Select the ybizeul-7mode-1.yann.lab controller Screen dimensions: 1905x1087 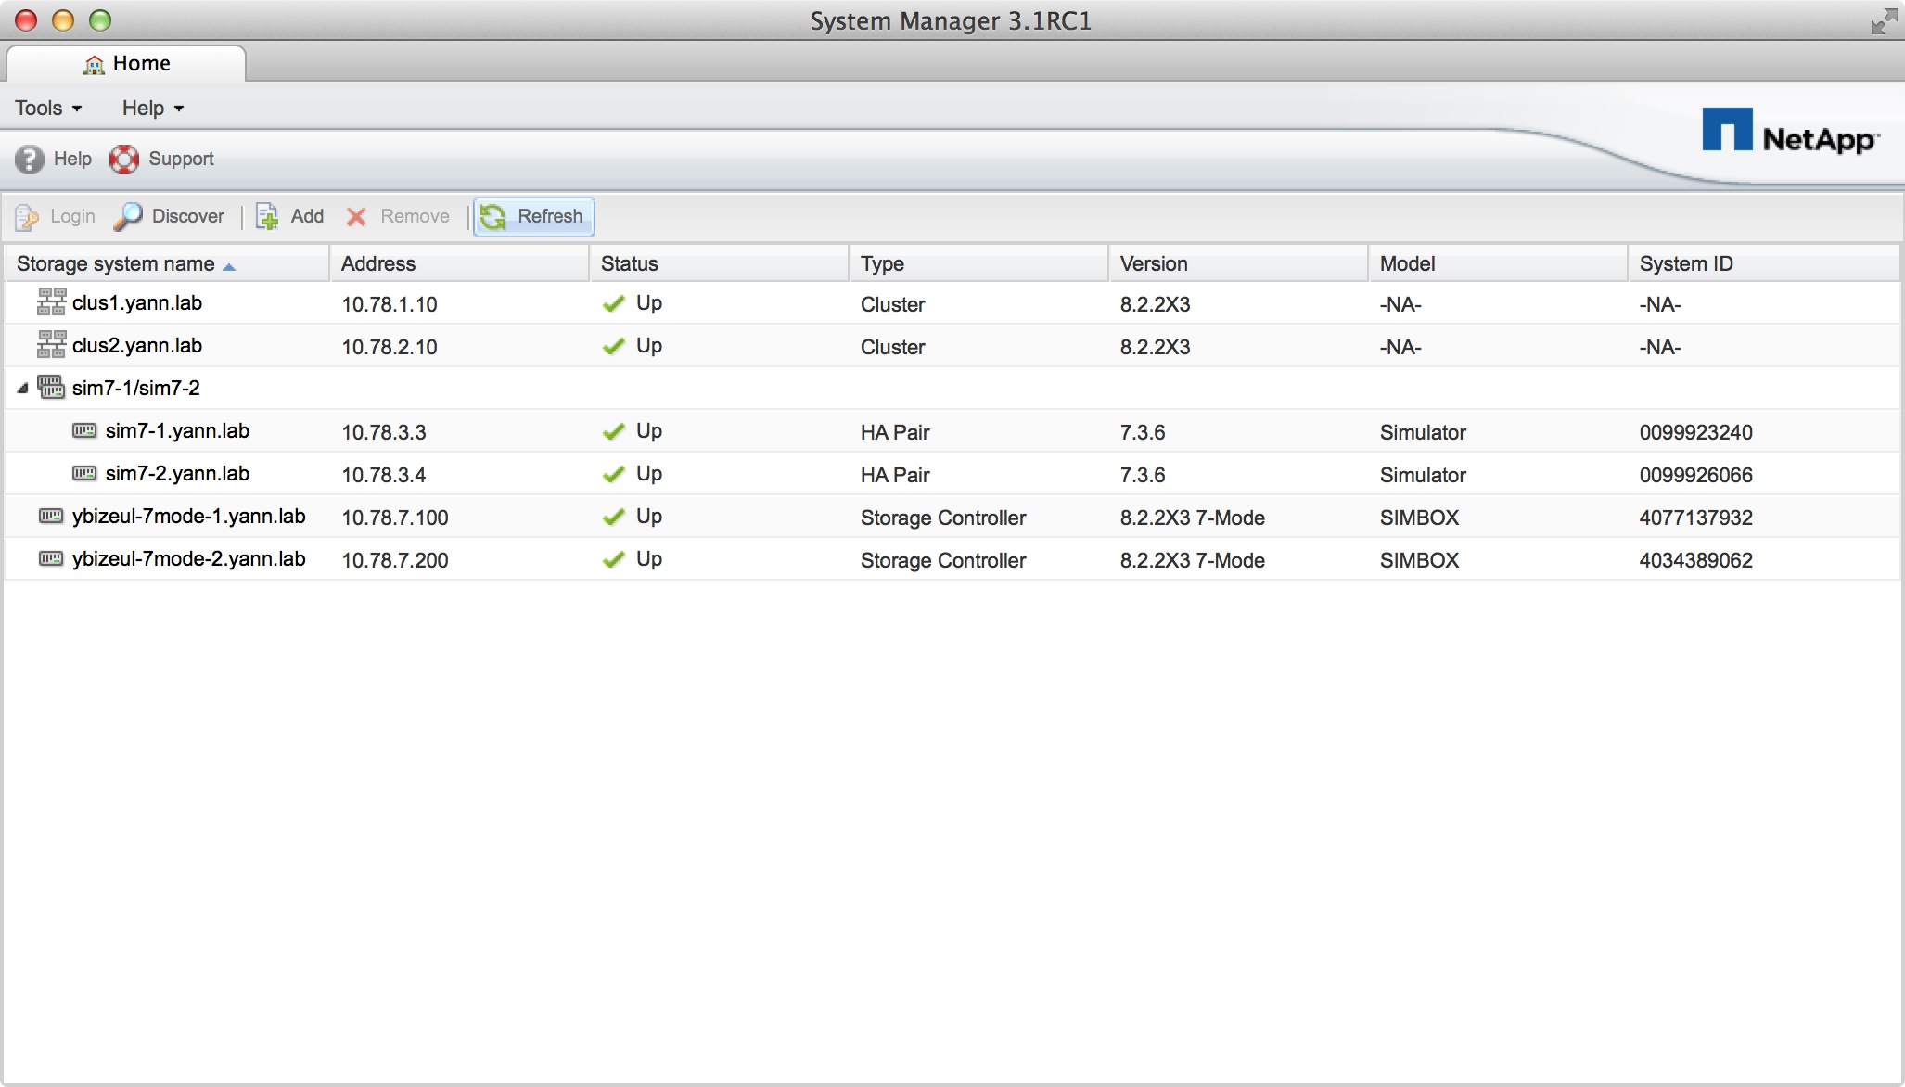click(x=188, y=517)
